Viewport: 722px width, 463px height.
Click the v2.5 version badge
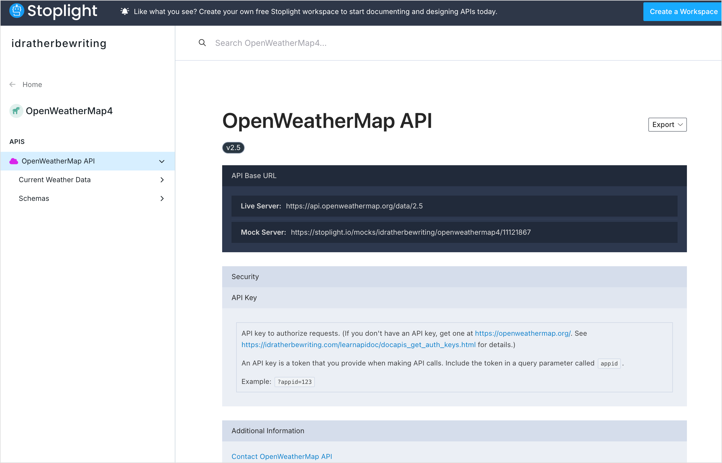point(233,148)
